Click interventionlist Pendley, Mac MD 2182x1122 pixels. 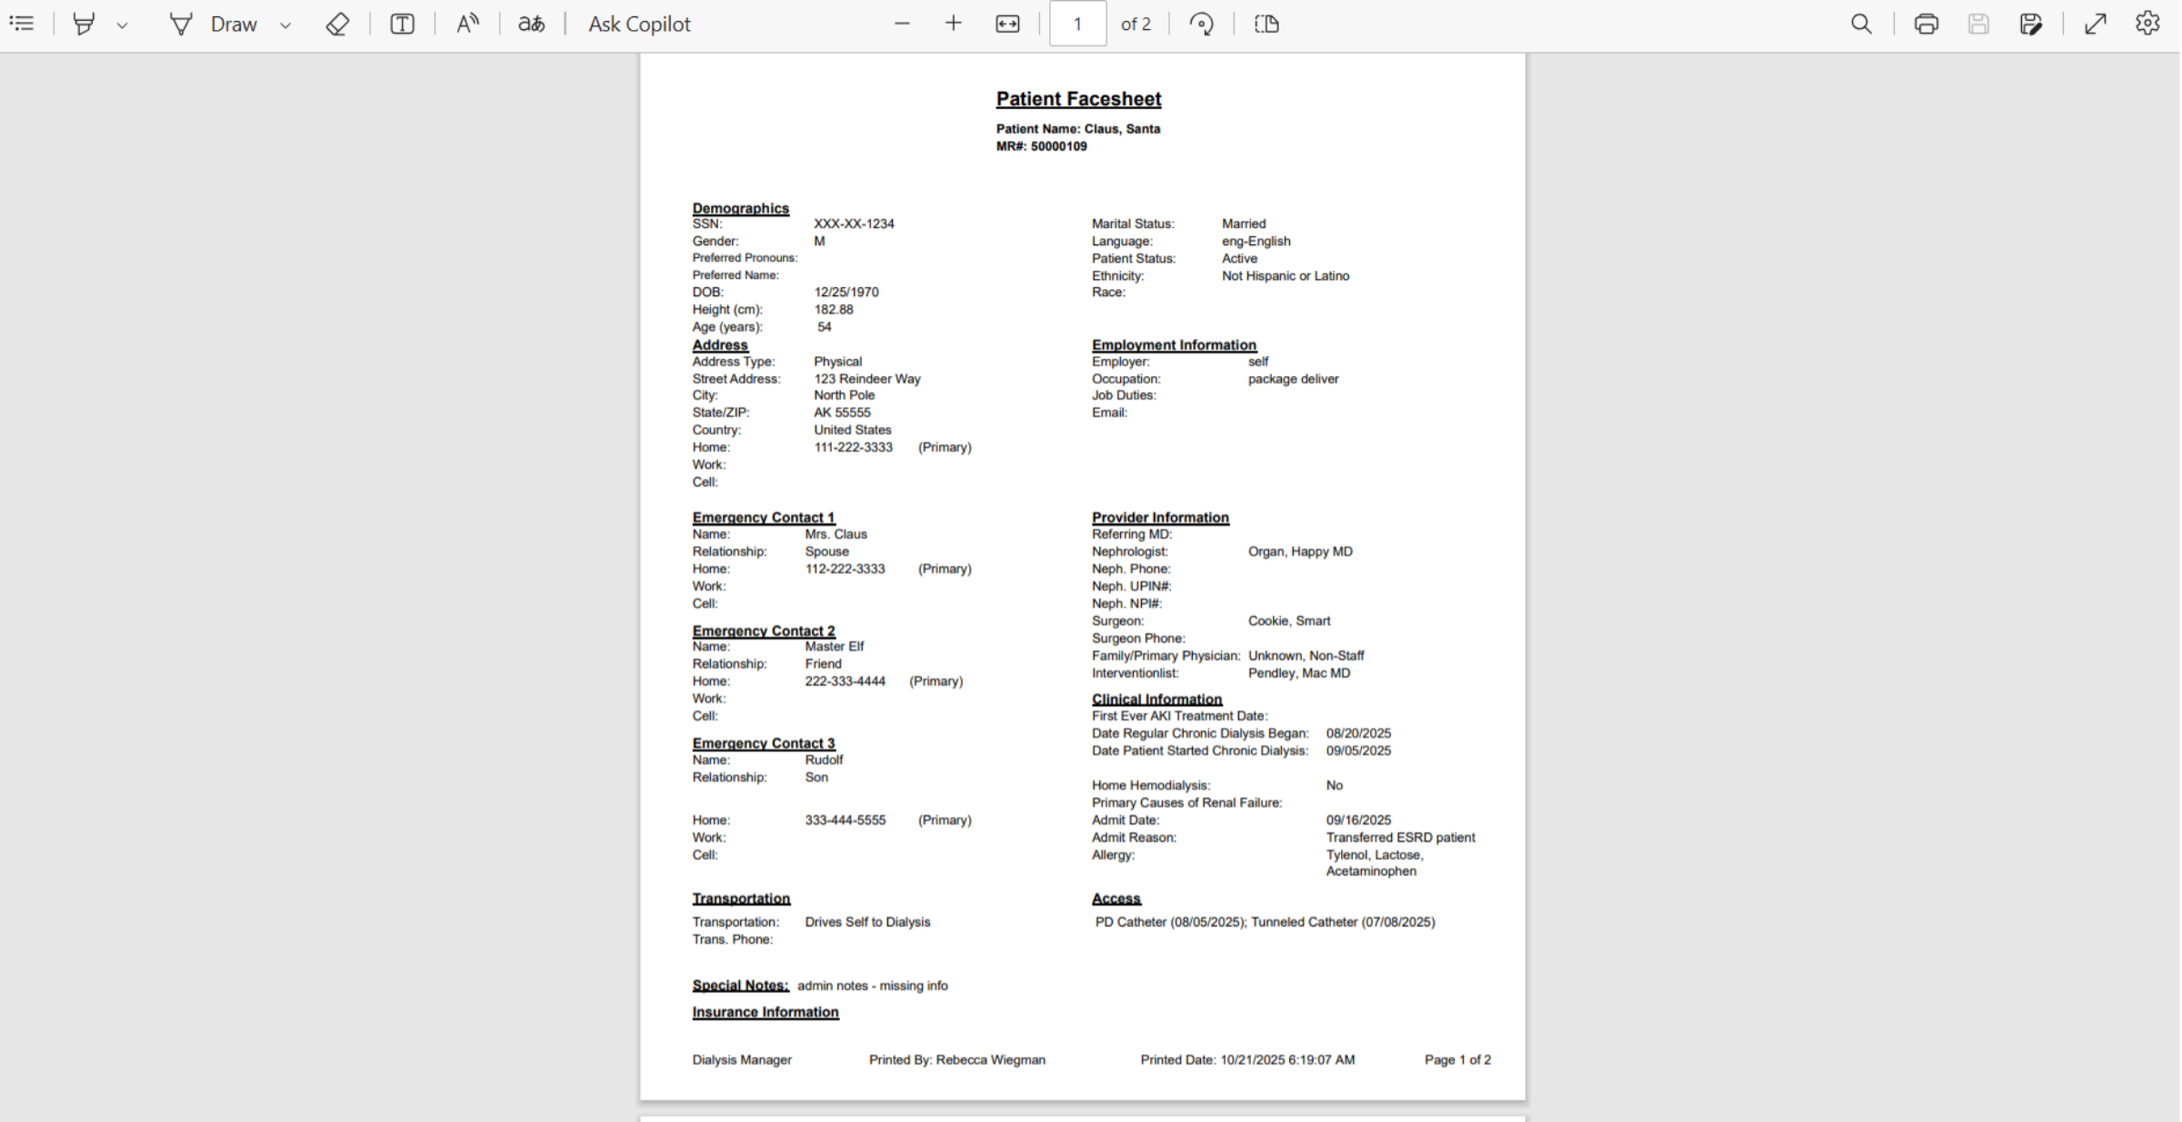tap(1299, 673)
